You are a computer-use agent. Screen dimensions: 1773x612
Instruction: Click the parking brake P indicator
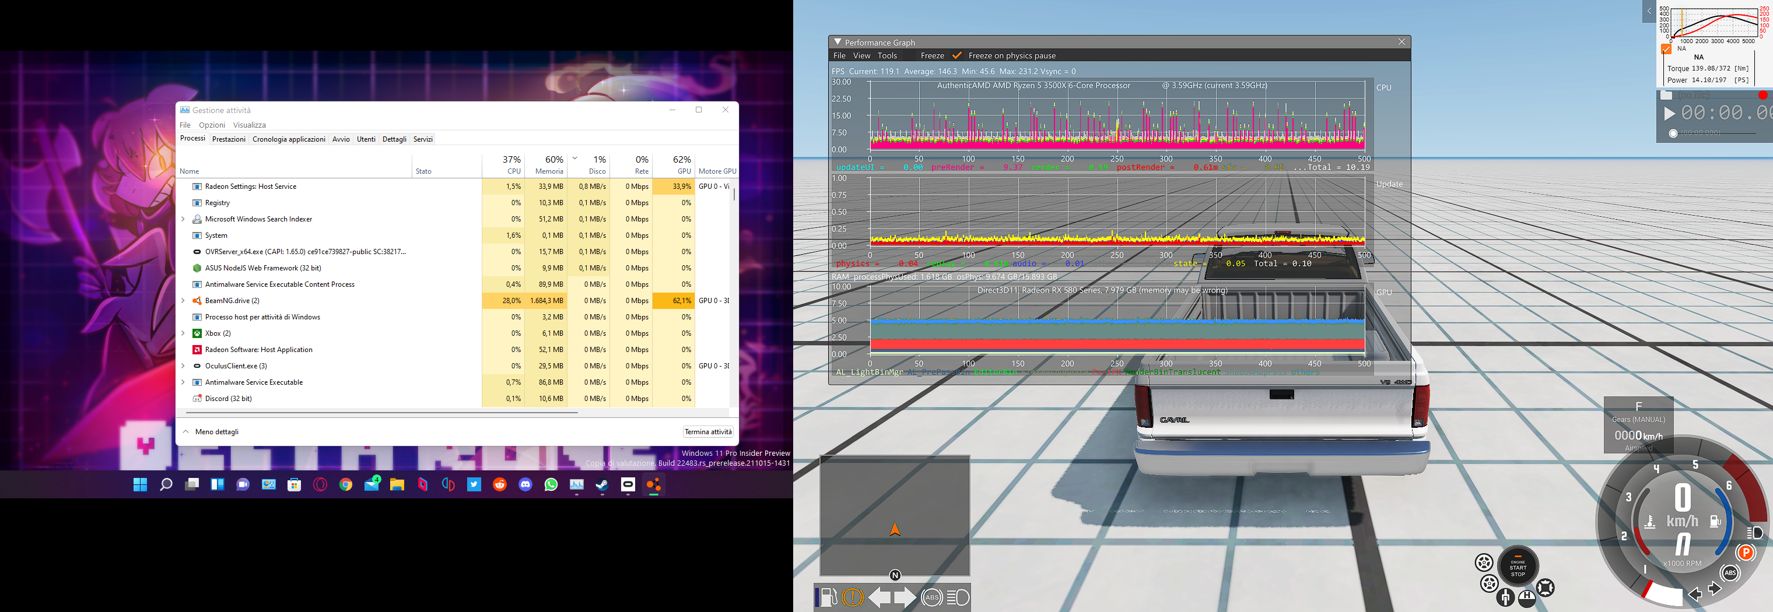click(x=1746, y=552)
